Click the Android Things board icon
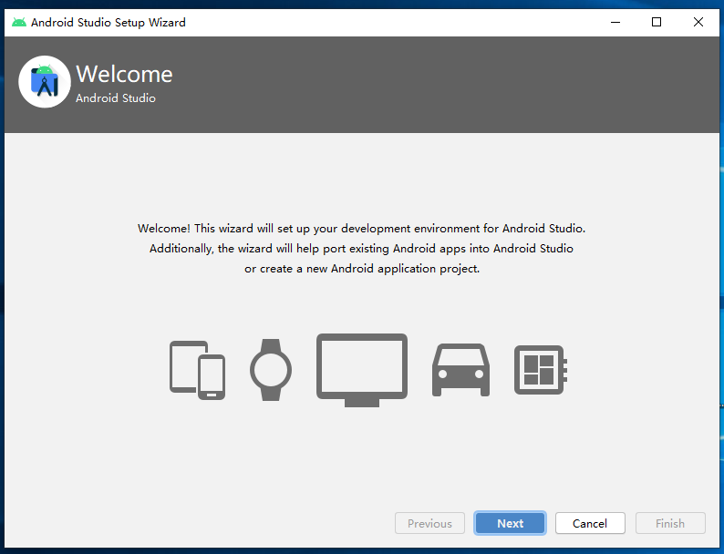The height and width of the screenshot is (554, 724). pos(541,370)
